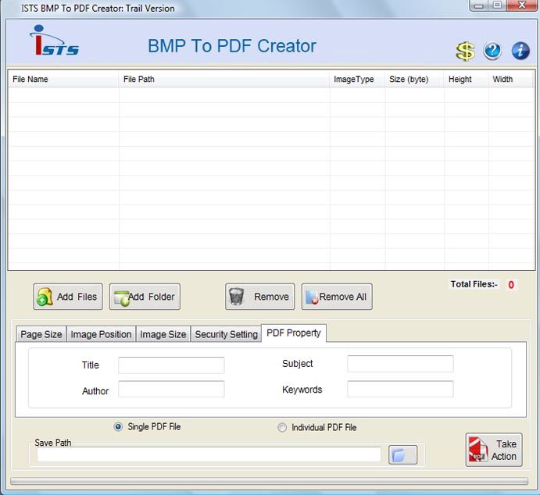Click the dollar sign purchase icon
The width and height of the screenshot is (540, 495).
coord(465,52)
